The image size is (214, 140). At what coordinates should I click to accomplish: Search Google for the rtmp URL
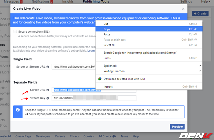(x=149, y=53)
